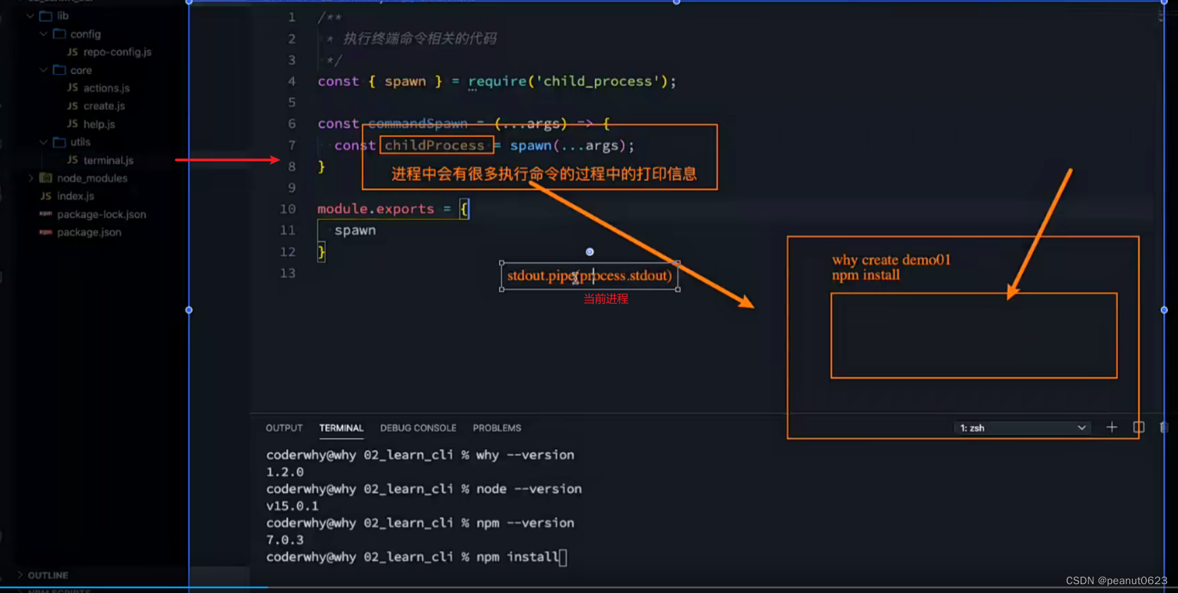Click npm icon beside package-lock.json
This screenshot has height=593, width=1178.
pos(46,213)
